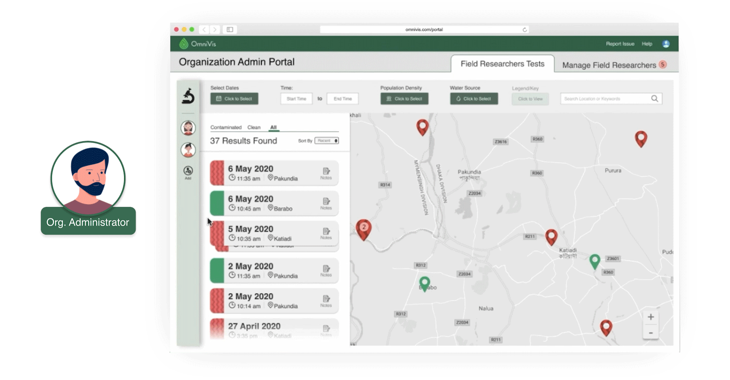Click Report Issue link

click(x=620, y=44)
